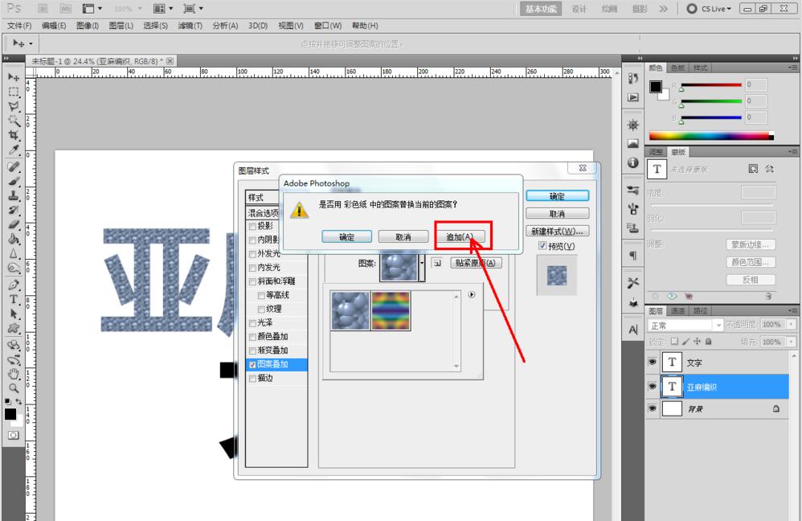
Task: Select the Crop tool
Action: [x=11, y=133]
